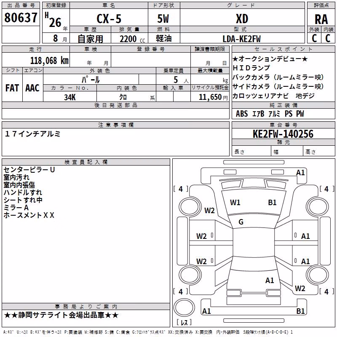
Task: Click the G mark on the windshield
Action: [x=241, y=222]
